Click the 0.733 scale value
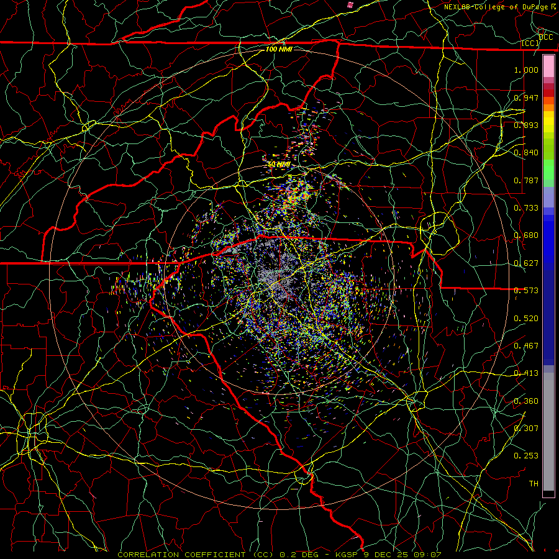The image size is (559, 559). coord(526,208)
